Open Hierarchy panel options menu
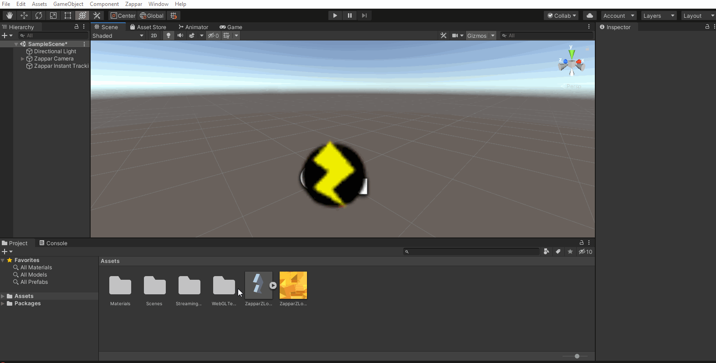Image resolution: width=716 pixels, height=363 pixels. (84, 27)
